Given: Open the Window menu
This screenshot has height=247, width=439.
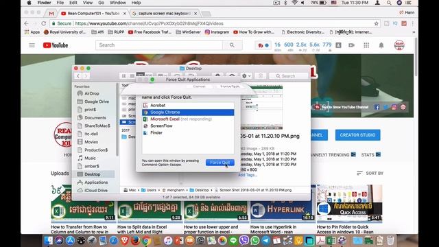Looking at the screenshot, I should [x=117, y=3].
